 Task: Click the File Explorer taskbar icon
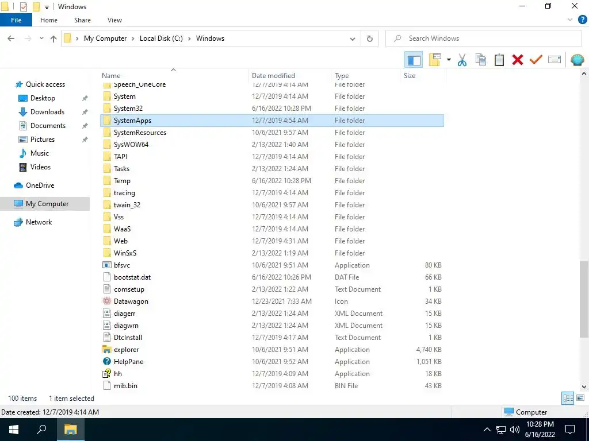coord(70,430)
